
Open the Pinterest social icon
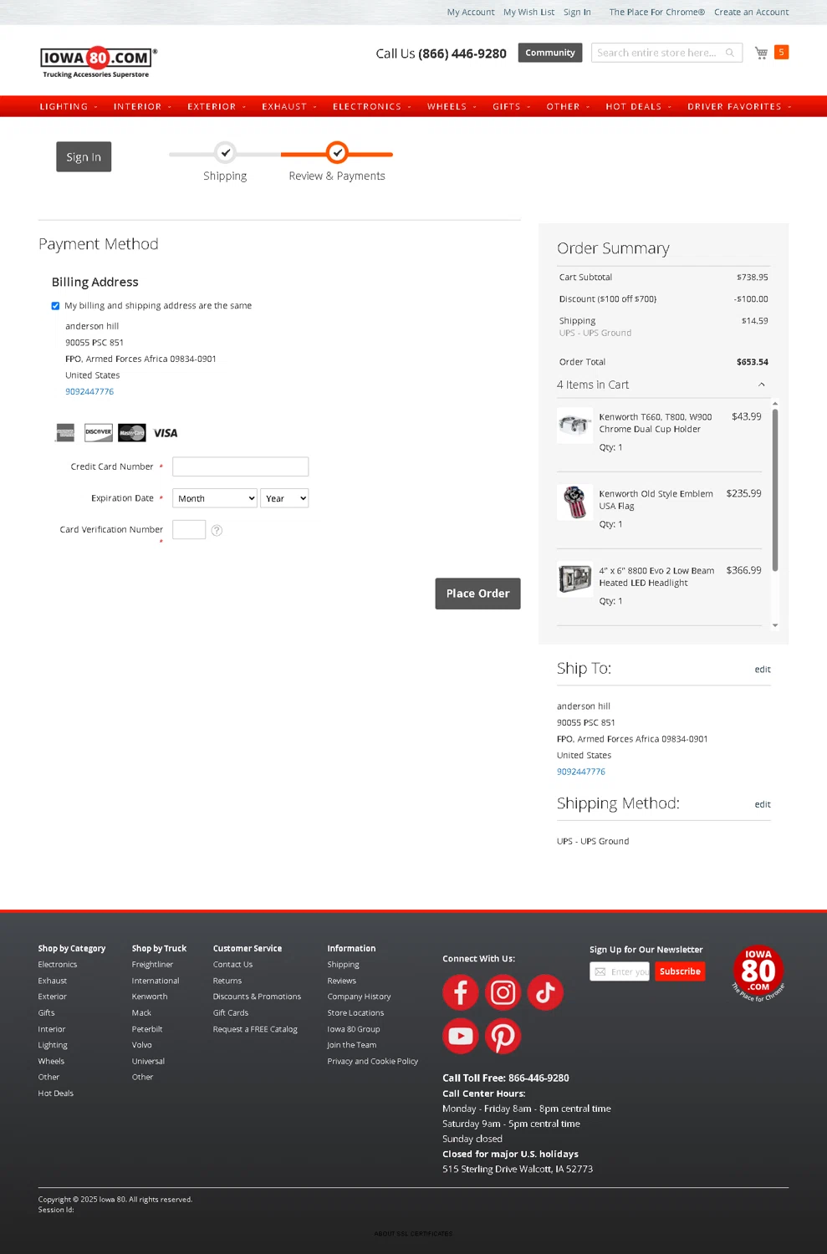503,1036
